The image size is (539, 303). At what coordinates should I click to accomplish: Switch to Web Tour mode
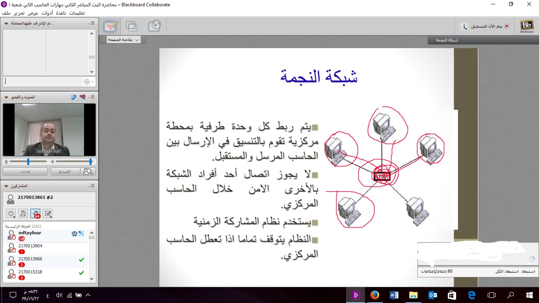pyautogui.click(x=154, y=26)
